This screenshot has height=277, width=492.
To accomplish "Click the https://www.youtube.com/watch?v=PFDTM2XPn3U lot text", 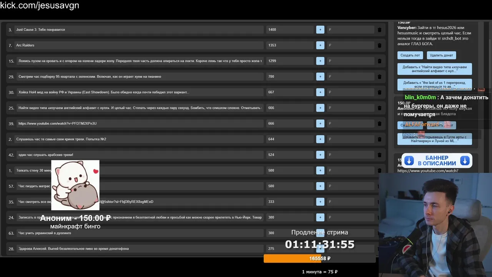I will [x=57, y=123].
